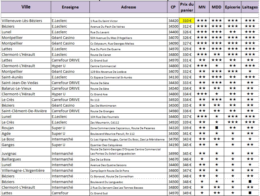Click "504 Avenue Du Mas D'Argelliers" address
The width and height of the screenshot is (260, 196).
128,38
